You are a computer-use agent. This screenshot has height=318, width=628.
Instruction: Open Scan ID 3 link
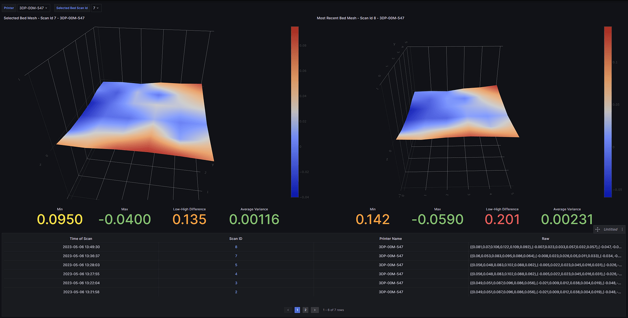[236, 283]
